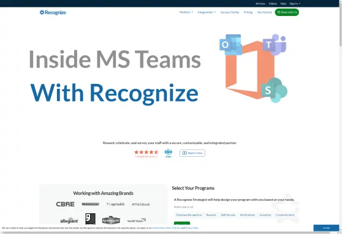Open the Pricing page
Screen dimensions: 342x234
coord(248,12)
